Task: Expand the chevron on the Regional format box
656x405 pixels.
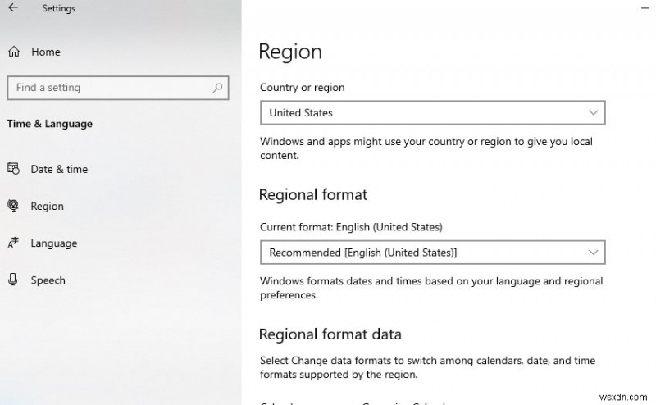Action: click(594, 253)
